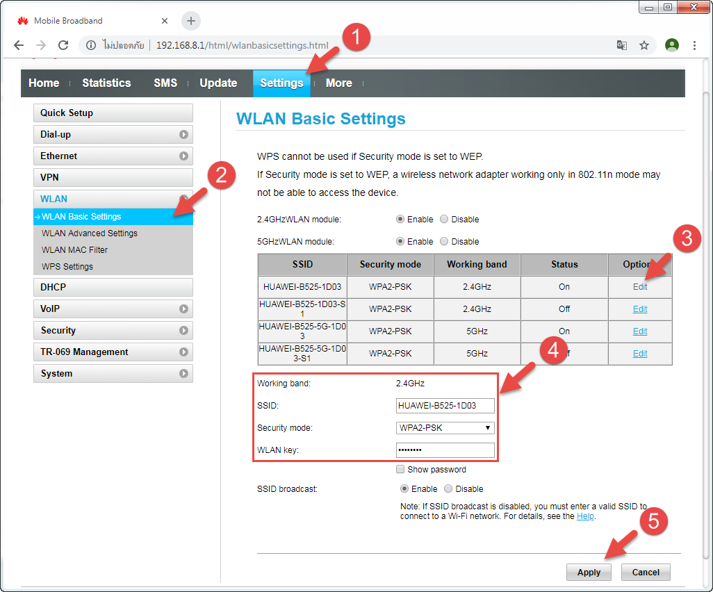Select Quick Setup in the sidebar
713x592 pixels.
pyautogui.click(x=113, y=113)
